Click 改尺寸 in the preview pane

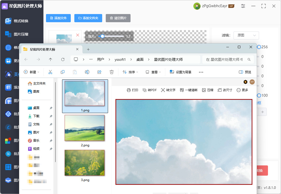point(225,90)
